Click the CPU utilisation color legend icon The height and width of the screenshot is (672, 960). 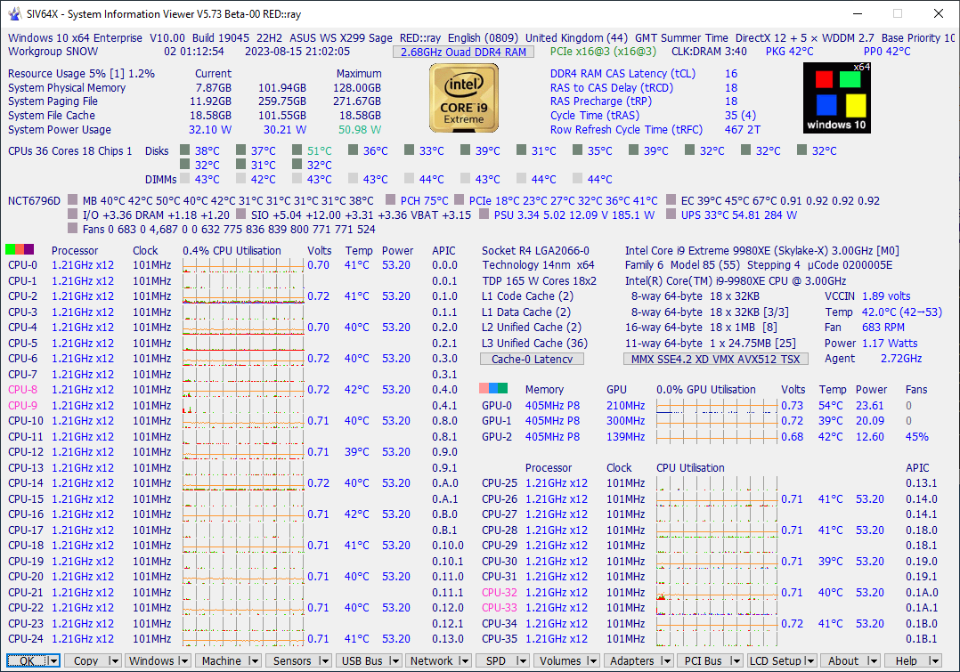[x=20, y=250]
